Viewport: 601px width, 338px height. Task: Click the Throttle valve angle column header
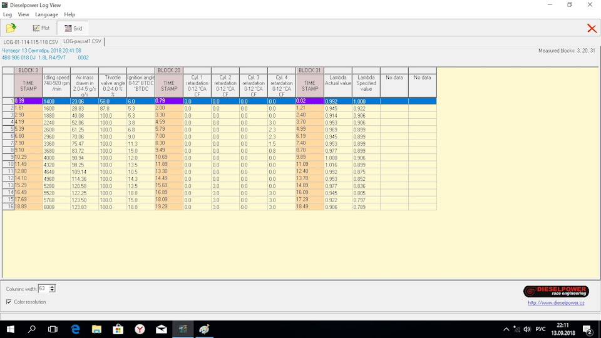(113, 86)
